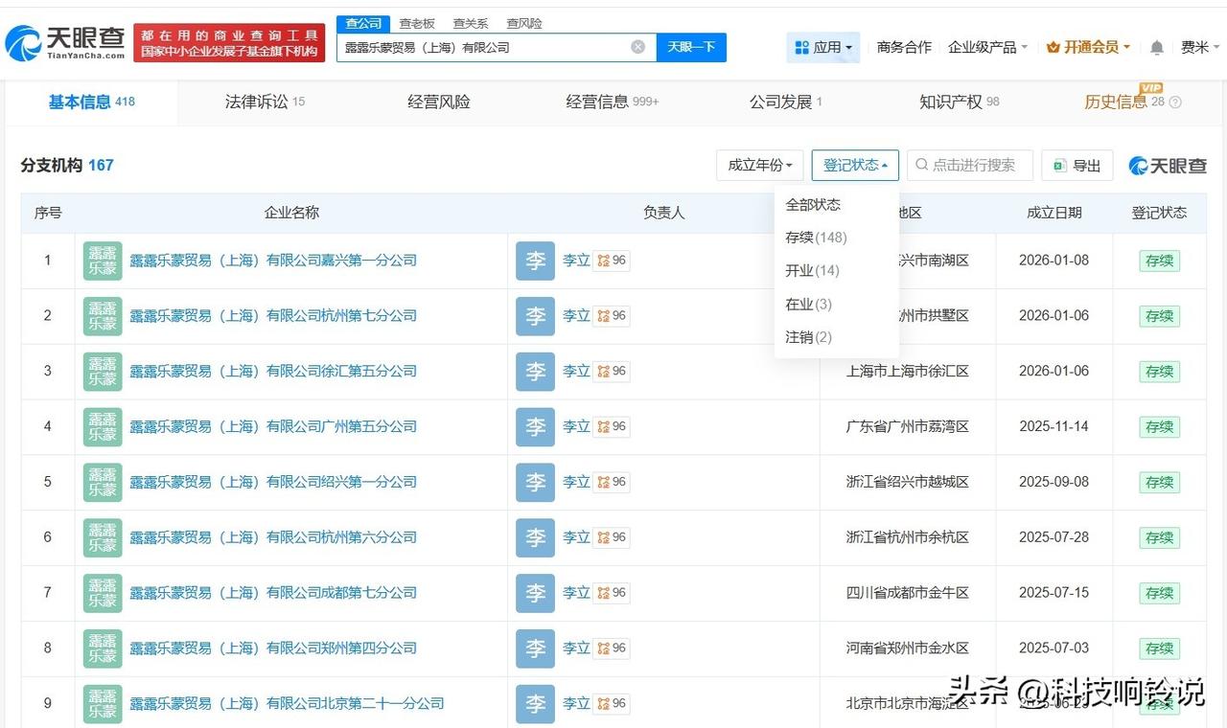The width and height of the screenshot is (1227, 728).
Task: Click the notification bell icon
Action: coord(1157,46)
